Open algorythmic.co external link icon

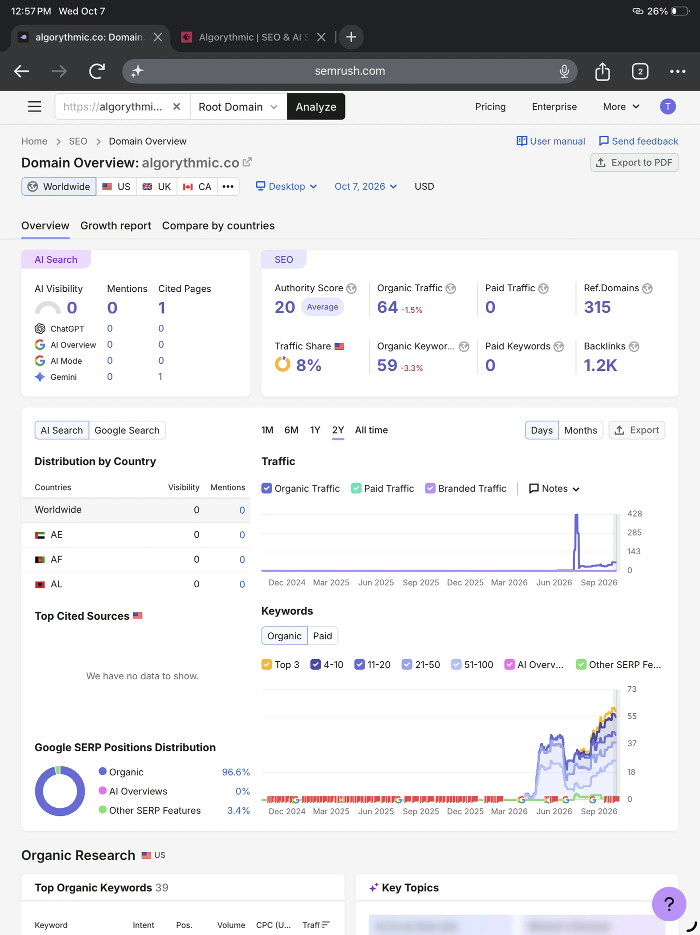point(247,162)
